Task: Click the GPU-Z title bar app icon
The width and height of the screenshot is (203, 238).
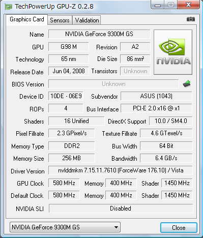Action: [8, 7]
